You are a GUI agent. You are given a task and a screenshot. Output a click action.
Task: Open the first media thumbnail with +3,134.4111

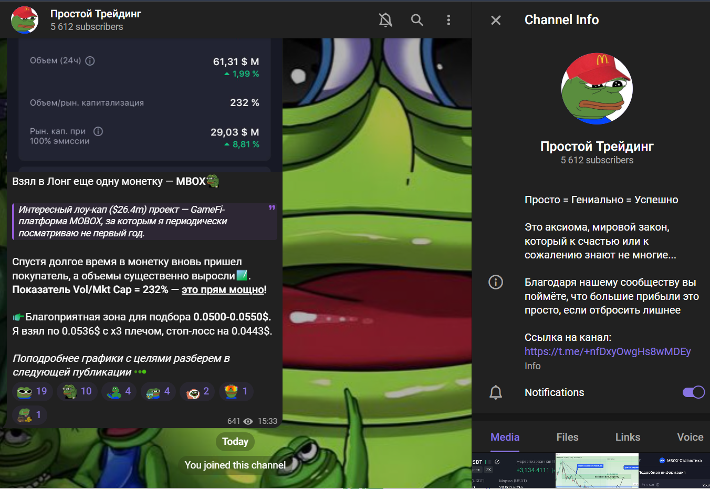(513, 471)
